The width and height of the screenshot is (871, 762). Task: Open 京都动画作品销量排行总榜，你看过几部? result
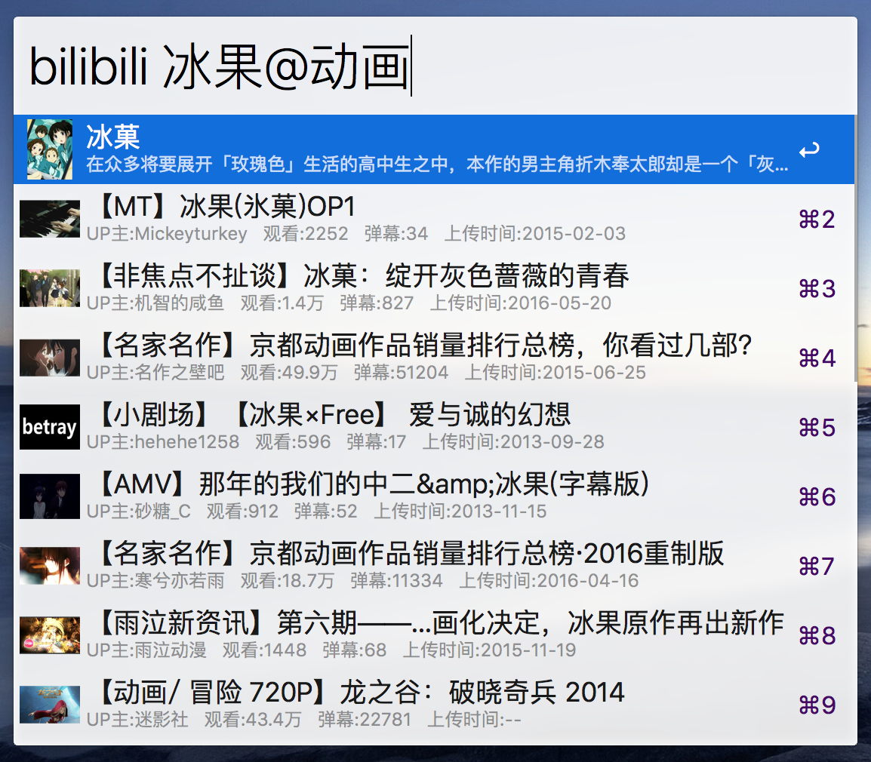(x=434, y=358)
